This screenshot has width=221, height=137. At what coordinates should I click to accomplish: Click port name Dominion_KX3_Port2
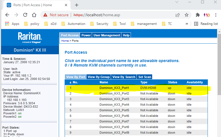coord(114,93)
